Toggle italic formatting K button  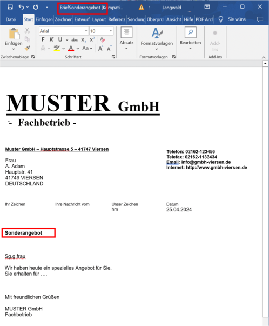[51, 39]
